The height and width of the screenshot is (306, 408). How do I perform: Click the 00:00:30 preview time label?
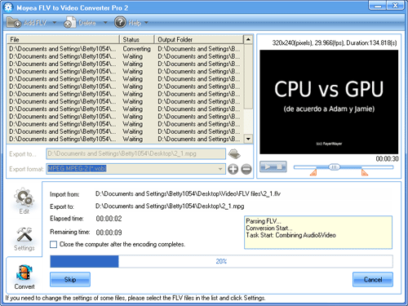coord(387,159)
